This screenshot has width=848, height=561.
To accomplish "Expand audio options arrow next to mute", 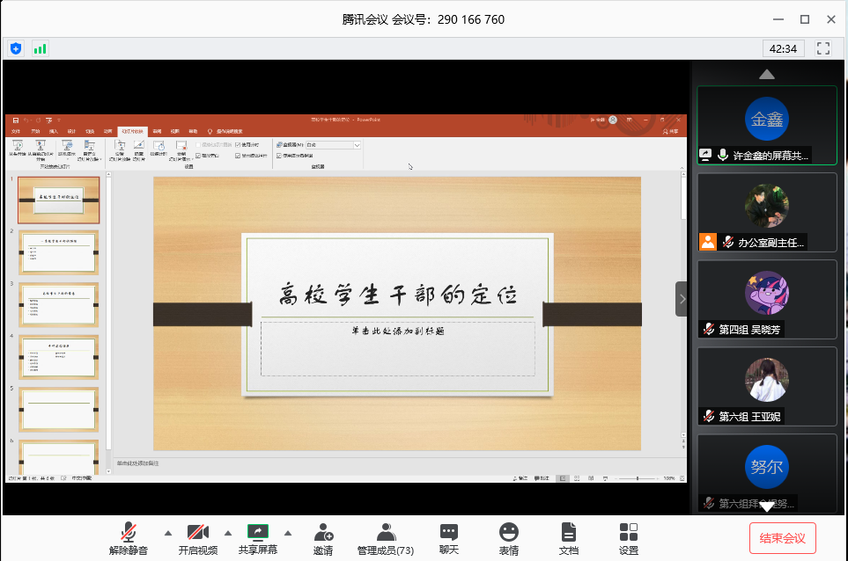I will click(x=167, y=533).
